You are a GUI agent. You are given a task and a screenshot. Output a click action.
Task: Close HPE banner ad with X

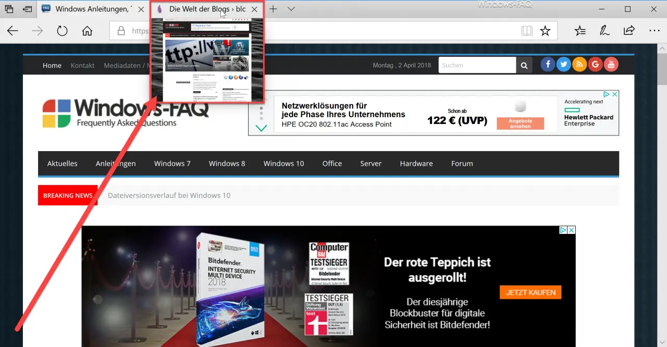coord(614,94)
